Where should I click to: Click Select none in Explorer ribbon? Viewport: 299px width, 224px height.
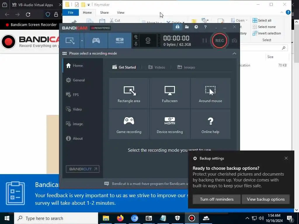264,27
